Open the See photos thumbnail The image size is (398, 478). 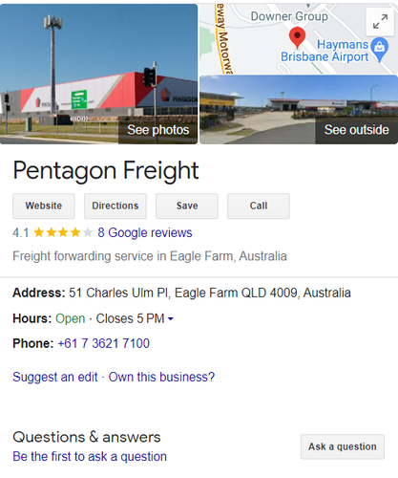[x=98, y=74]
